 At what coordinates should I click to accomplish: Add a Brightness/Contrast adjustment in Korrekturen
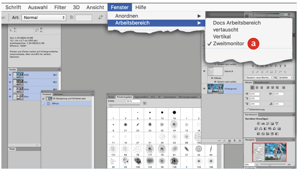[258, 124]
